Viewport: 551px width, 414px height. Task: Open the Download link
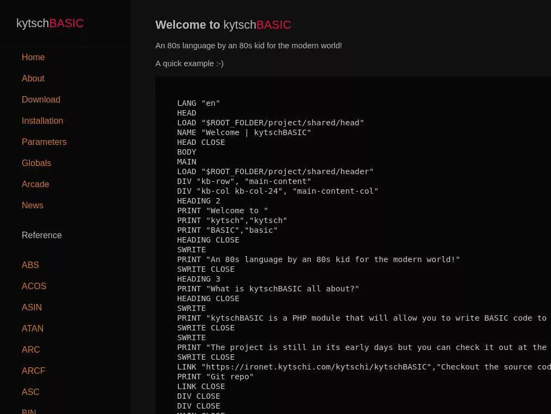pos(41,99)
